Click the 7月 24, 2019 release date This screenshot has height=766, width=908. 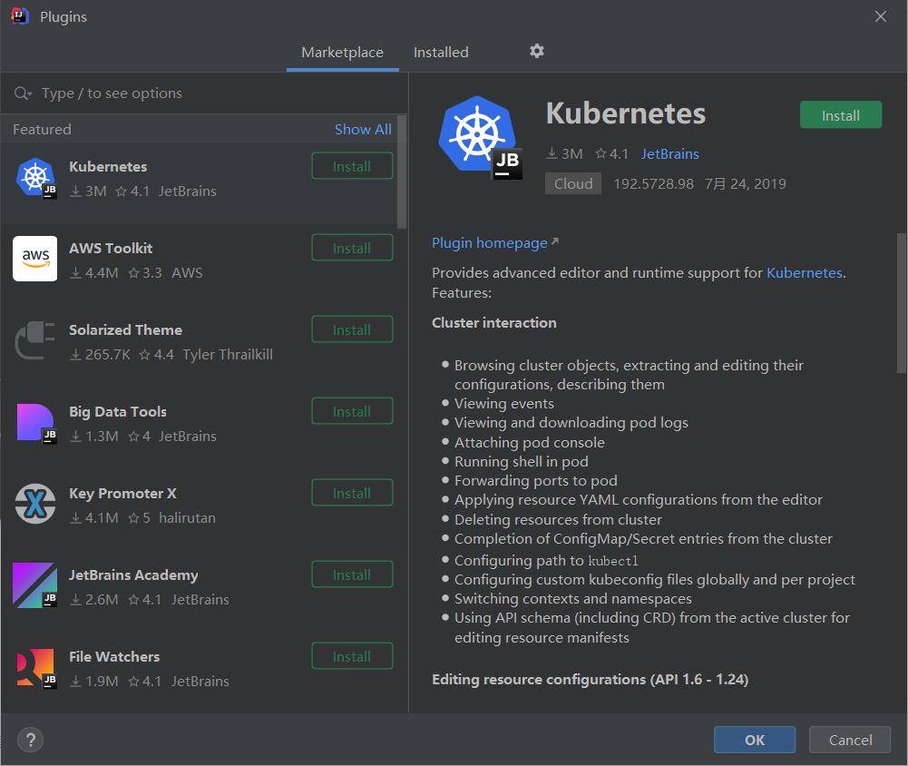(745, 184)
